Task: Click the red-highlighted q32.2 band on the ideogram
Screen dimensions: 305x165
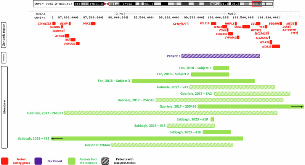Action: pos(257,4)
